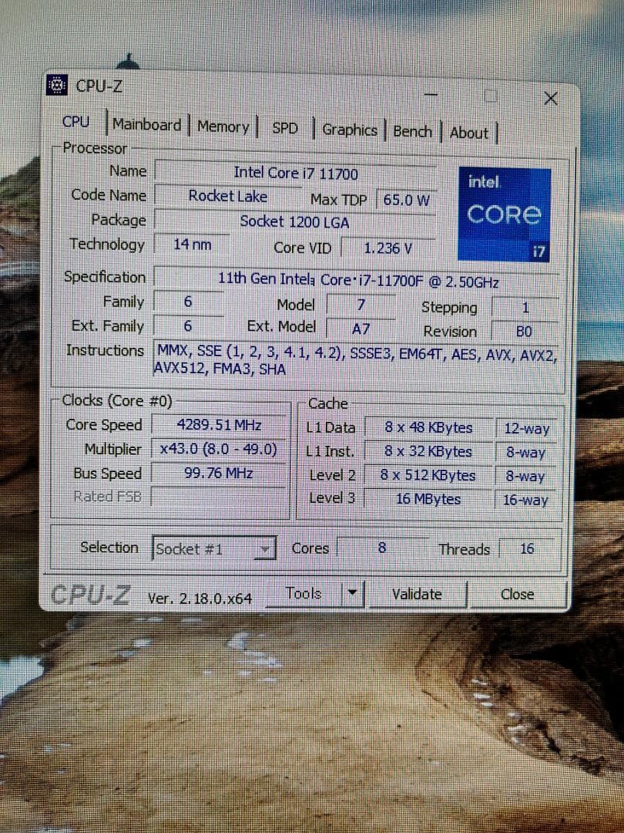Click the Cores value 8
The height and width of the screenshot is (833, 624).
click(x=382, y=548)
